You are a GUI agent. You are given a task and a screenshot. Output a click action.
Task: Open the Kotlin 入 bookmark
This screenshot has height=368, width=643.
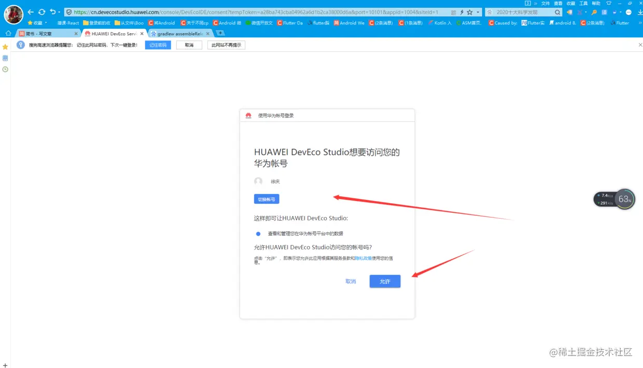[440, 23]
